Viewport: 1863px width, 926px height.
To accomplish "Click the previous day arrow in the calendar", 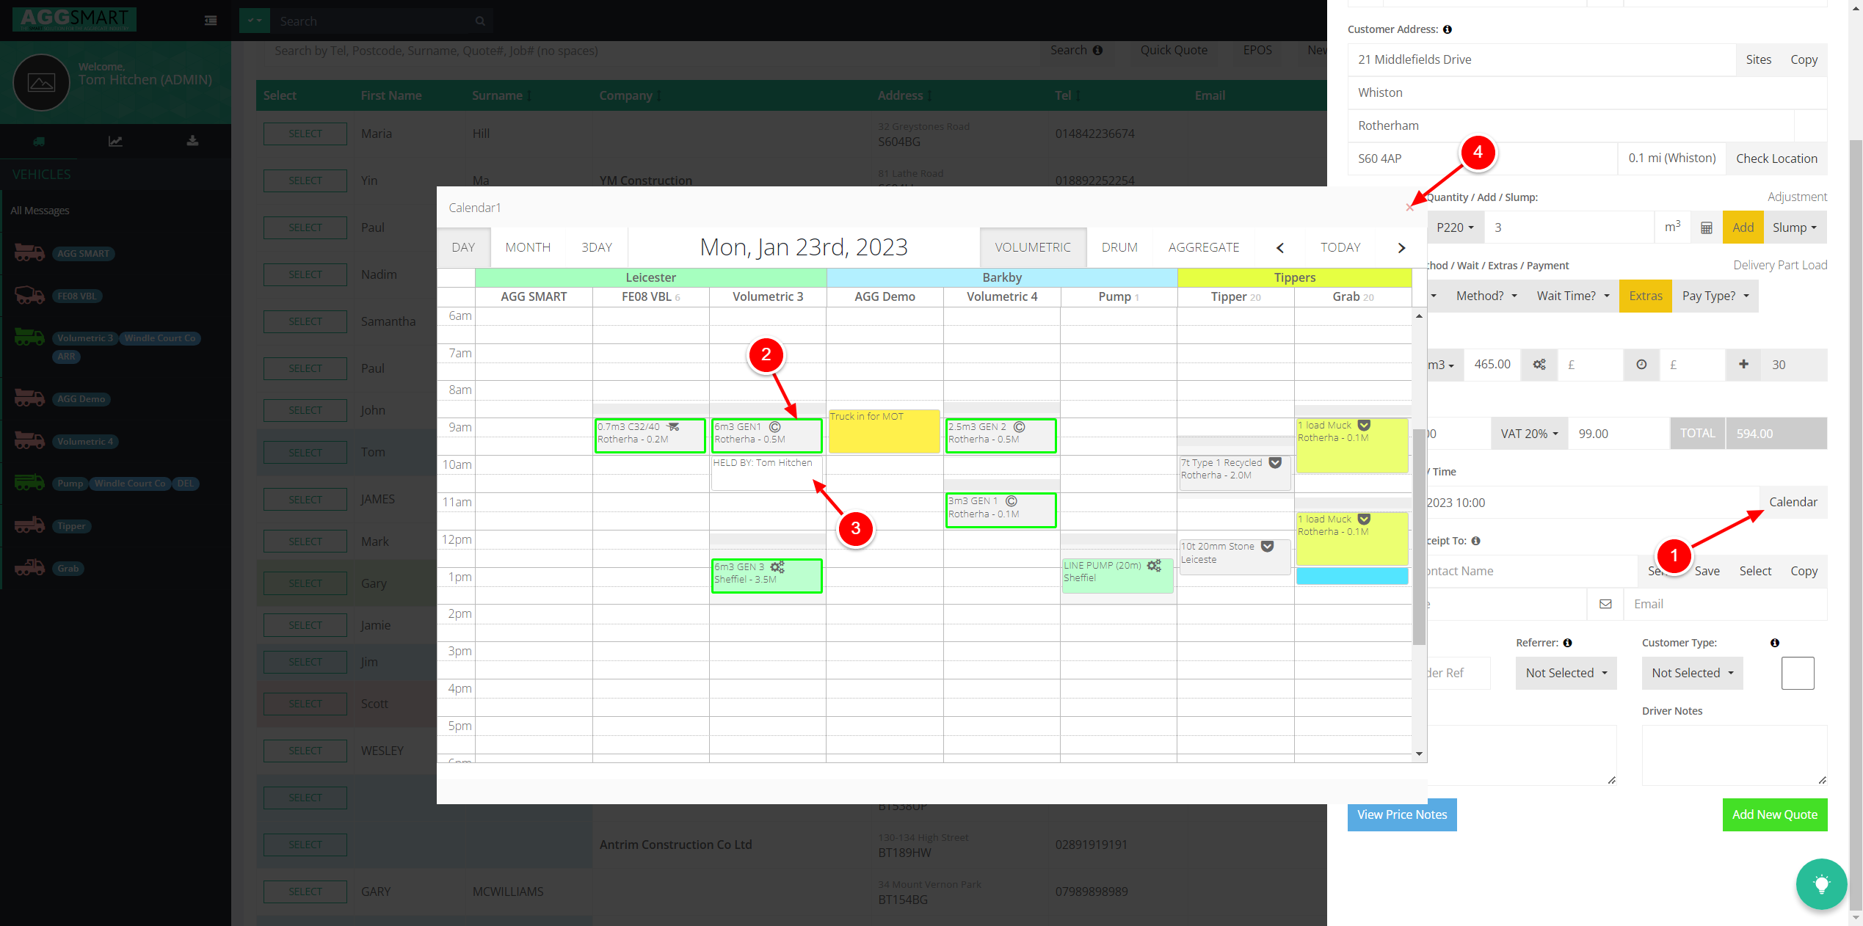I will pyautogui.click(x=1280, y=248).
